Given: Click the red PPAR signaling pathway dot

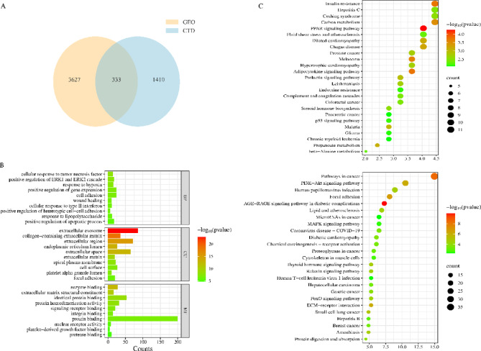Looking at the screenshot, I should click(423, 28).
